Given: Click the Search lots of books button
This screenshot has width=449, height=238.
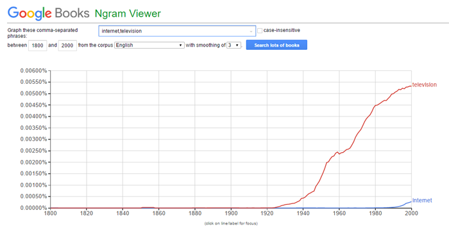Looking at the screenshot, I should (276, 45).
